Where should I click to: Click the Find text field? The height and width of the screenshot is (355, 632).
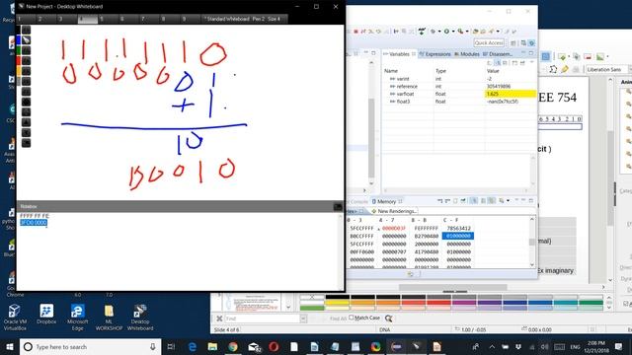click(262, 319)
